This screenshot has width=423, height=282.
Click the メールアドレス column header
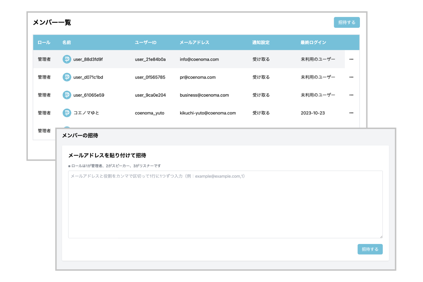[x=194, y=42]
